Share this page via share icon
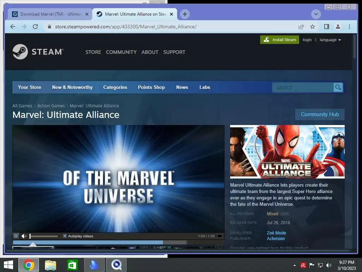The image size is (362, 272). click(x=301, y=27)
